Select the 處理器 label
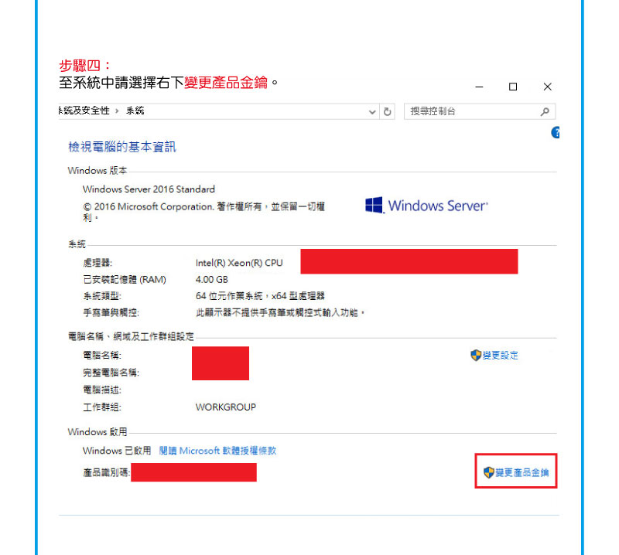Screen dimensions: 619x555 click(x=97, y=263)
